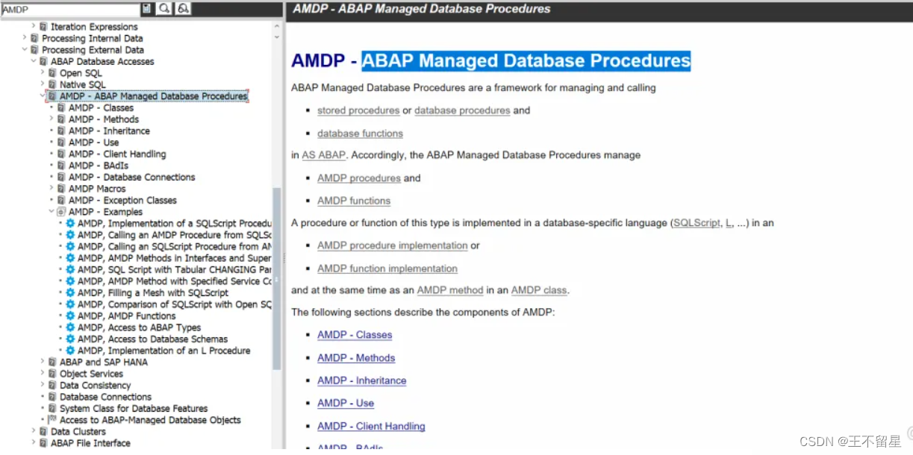Collapse the AMDP - Examples node
The width and height of the screenshot is (913, 455).
click(52, 212)
